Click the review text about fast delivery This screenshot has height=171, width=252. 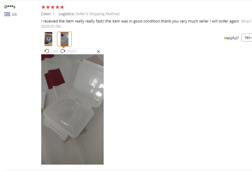tap(140, 21)
